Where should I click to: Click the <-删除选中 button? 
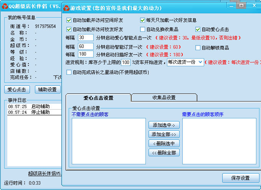point(164,143)
